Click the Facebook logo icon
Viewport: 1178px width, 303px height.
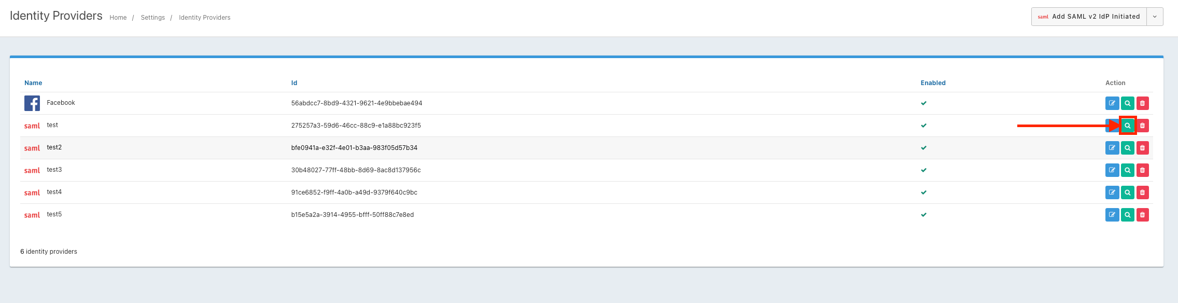[x=32, y=103]
